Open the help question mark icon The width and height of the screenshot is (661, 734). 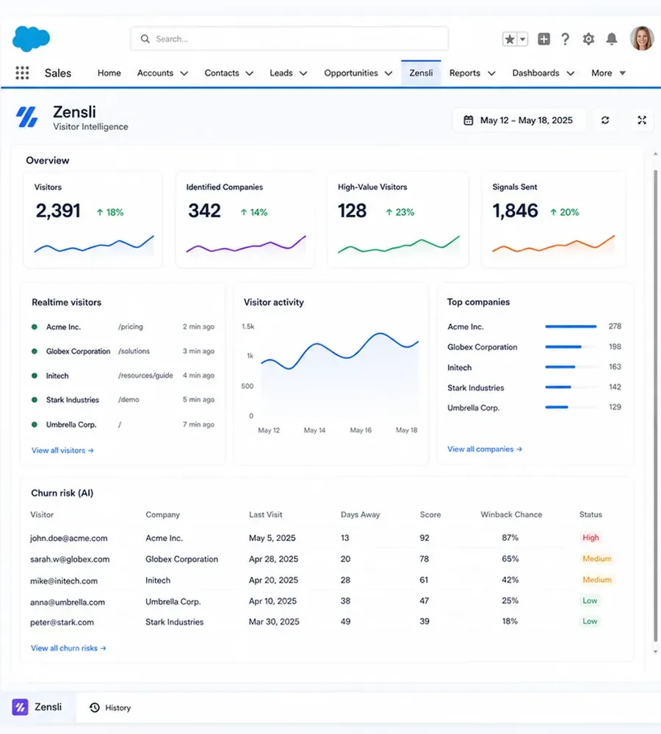[566, 39]
